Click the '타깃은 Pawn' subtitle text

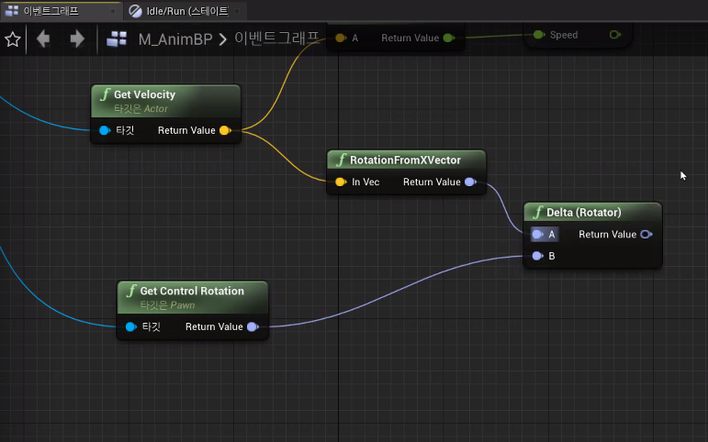click(167, 305)
